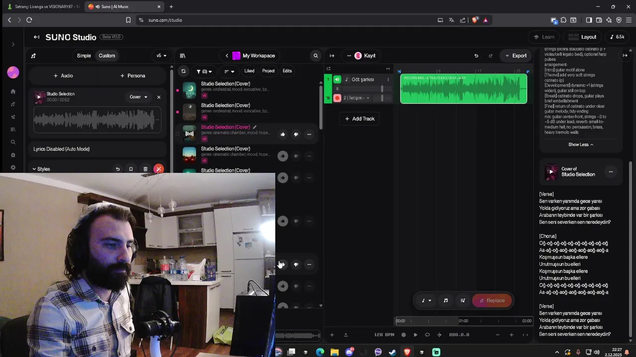
Task: Select Simple mode
Action: click(84, 56)
